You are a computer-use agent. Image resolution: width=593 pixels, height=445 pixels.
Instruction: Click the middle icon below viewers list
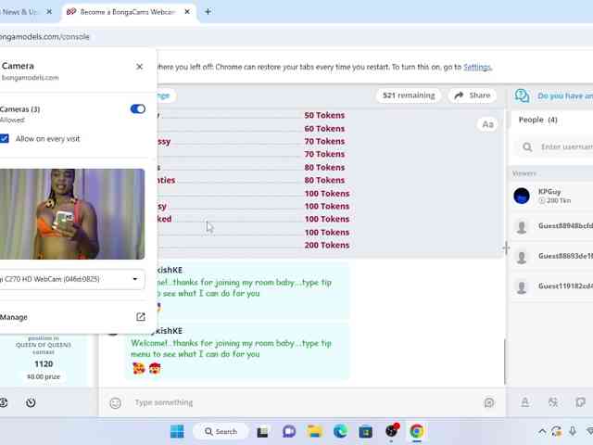[x=553, y=402]
